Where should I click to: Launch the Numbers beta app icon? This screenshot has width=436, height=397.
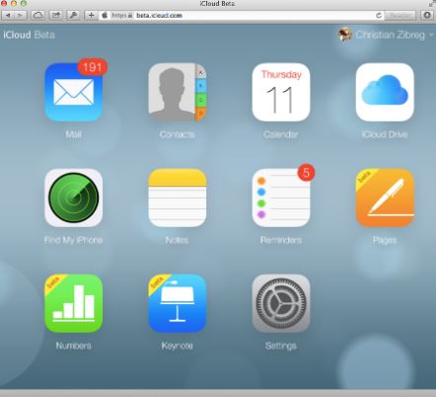tap(74, 303)
